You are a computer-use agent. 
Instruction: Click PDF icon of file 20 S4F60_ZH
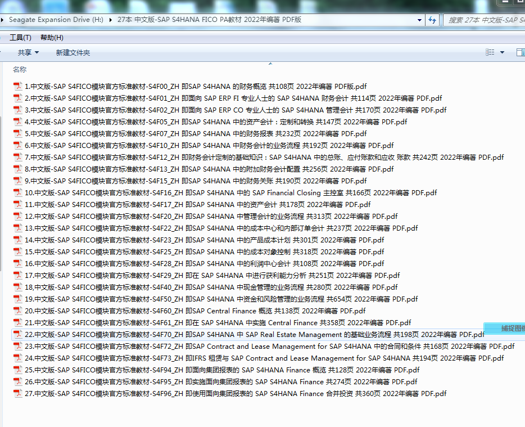pos(18,311)
